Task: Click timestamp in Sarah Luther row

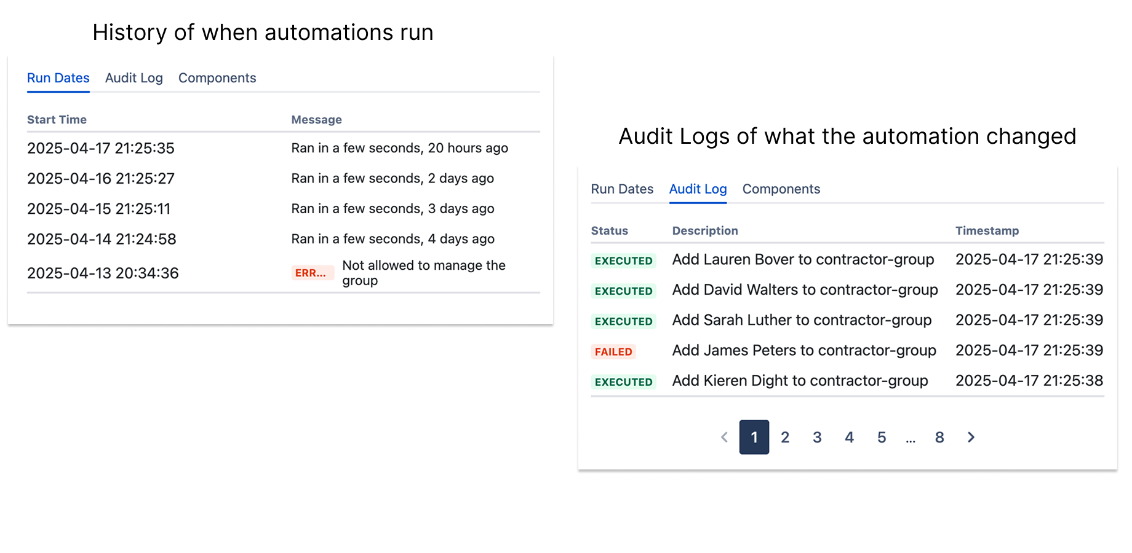Action: tap(1029, 320)
